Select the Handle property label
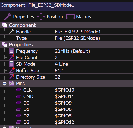 pos(23,32)
